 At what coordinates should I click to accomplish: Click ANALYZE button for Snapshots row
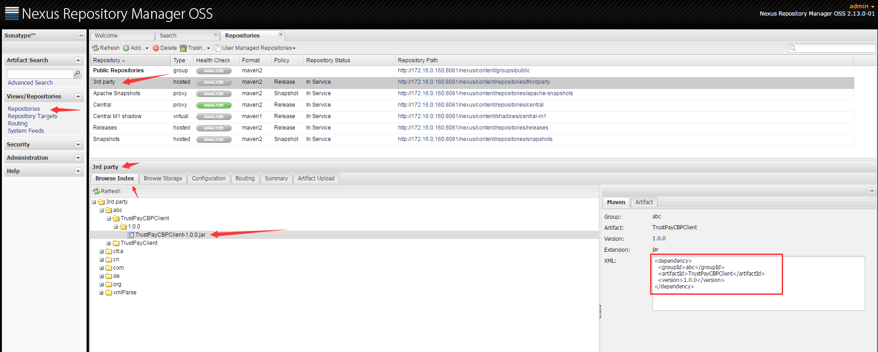[x=214, y=140]
